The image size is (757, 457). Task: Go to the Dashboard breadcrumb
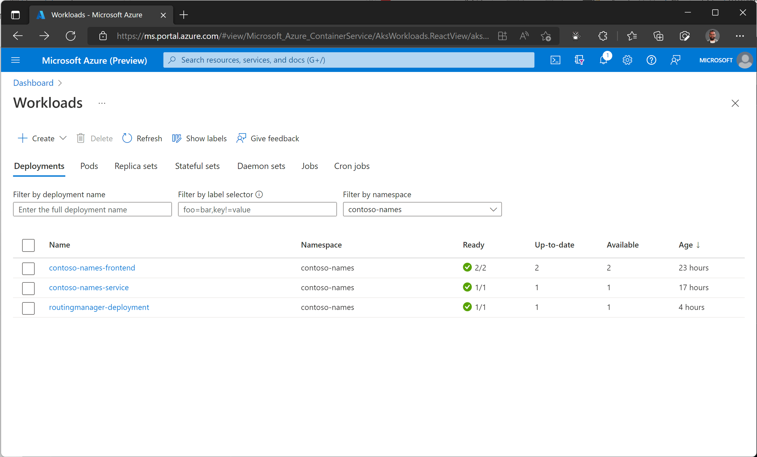click(33, 83)
